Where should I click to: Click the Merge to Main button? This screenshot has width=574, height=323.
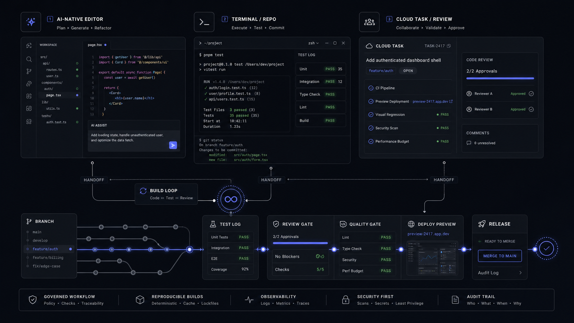[x=500, y=256]
